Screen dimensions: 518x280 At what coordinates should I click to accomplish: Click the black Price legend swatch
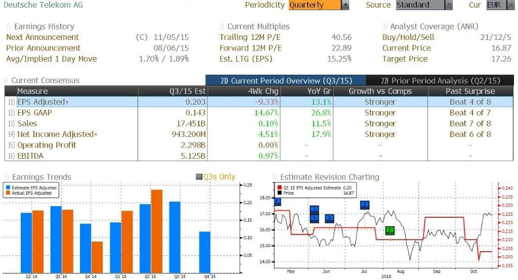tap(279, 193)
